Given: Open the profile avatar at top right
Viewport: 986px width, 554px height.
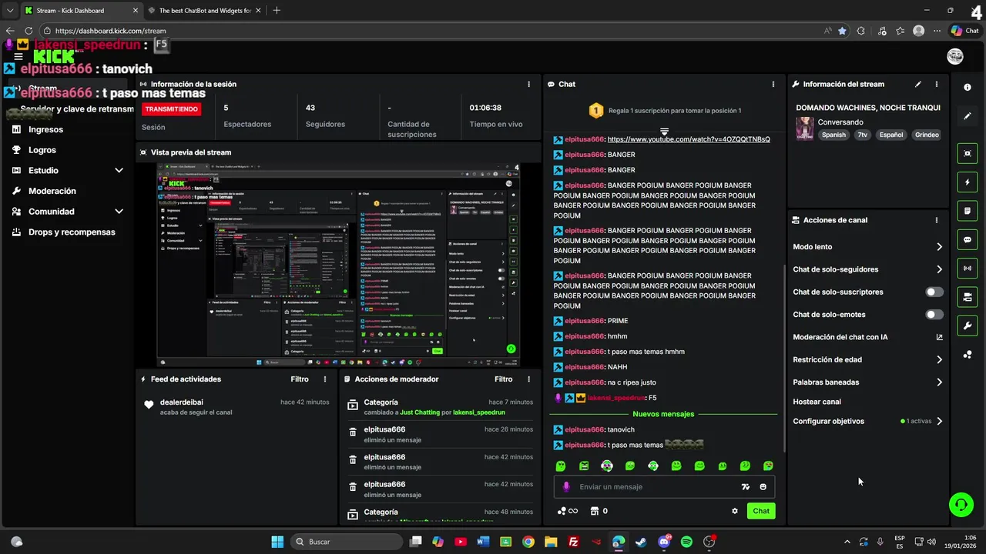Looking at the screenshot, I should coord(955,56).
